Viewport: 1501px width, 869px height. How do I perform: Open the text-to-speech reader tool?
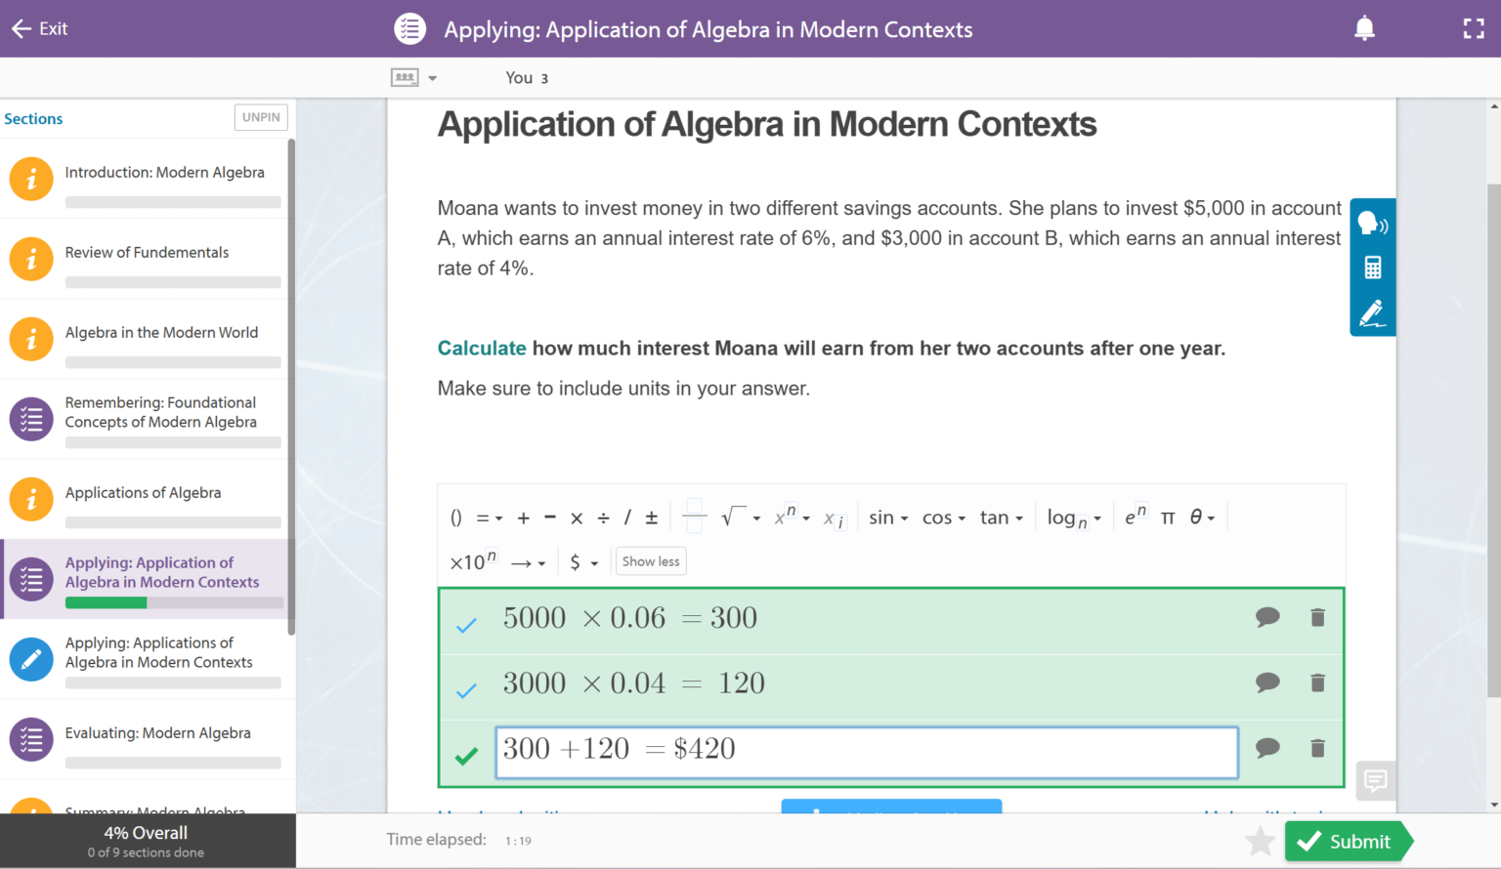coord(1372,223)
